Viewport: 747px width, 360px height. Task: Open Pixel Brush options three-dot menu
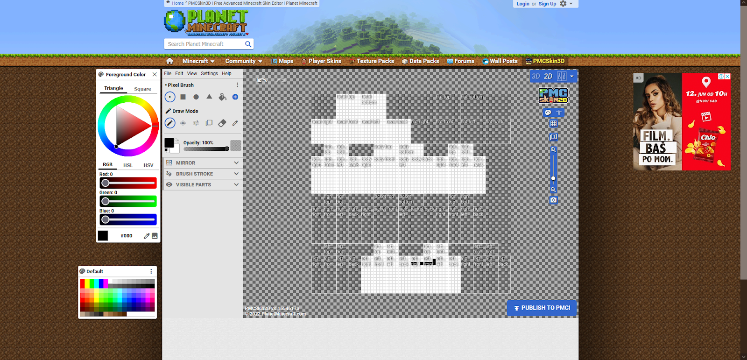238,85
